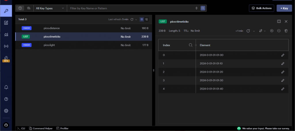Expand the formatter dropdown chevron

tap(265, 31)
